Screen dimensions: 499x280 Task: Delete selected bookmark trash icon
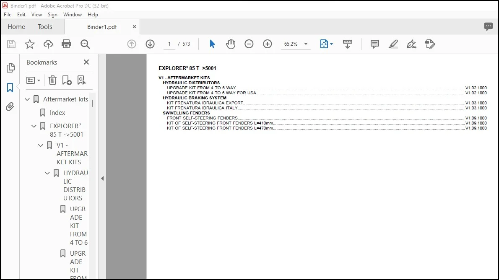(x=52, y=80)
